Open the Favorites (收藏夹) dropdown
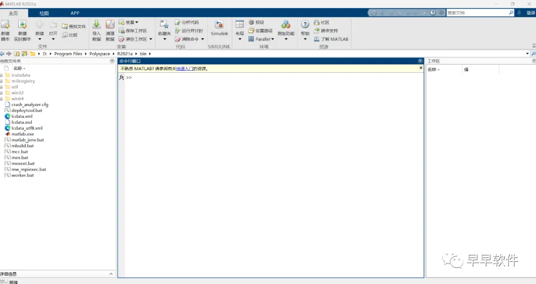Viewport: 536px width, 284px height. pos(164,39)
